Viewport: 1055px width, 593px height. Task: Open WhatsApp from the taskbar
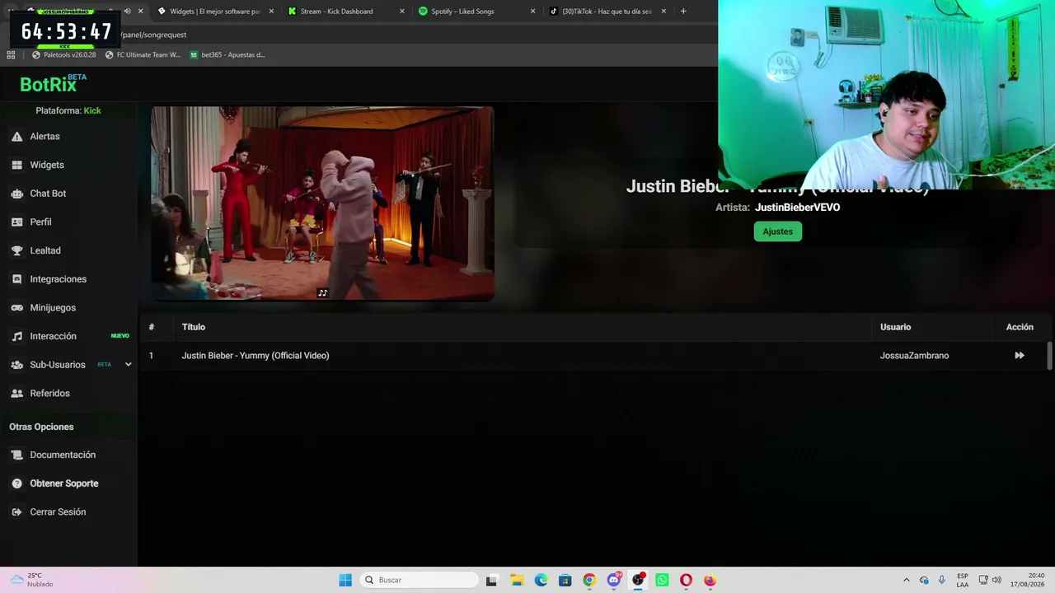(x=662, y=580)
